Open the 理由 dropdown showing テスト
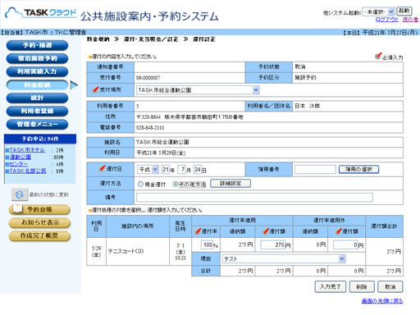This screenshot has height=315, width=420. pos(284,258)
